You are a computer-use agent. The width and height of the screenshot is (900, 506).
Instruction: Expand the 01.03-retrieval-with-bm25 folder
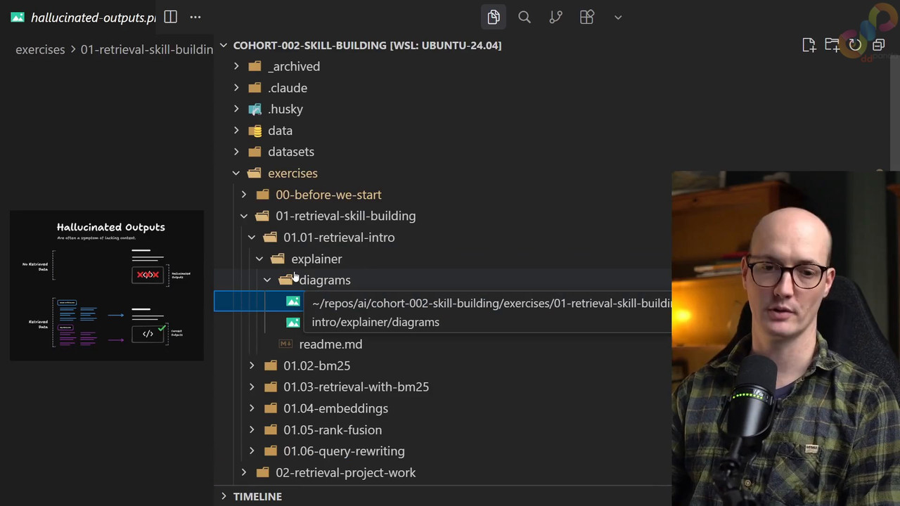click(252, 387)
